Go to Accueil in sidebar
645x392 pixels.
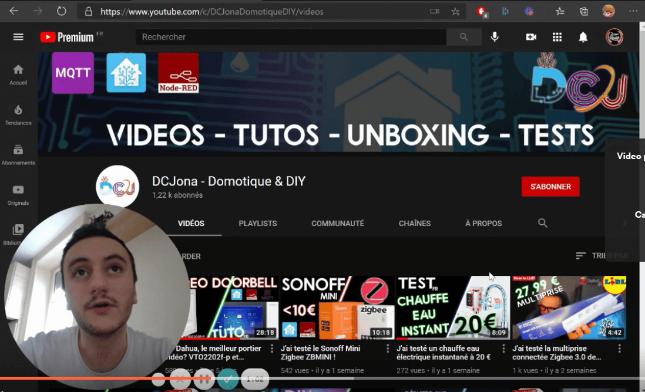coord(18,75)
